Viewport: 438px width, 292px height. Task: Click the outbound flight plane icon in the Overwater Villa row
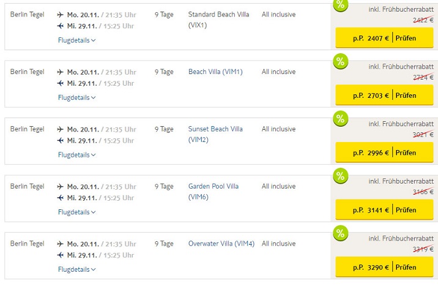60,244
